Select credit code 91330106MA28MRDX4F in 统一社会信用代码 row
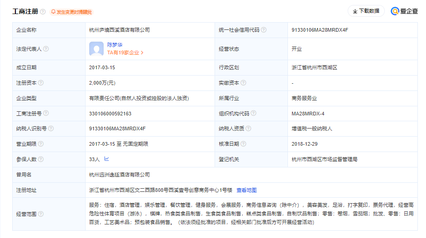This screenshot has height=238, width=426. (320, 30)
